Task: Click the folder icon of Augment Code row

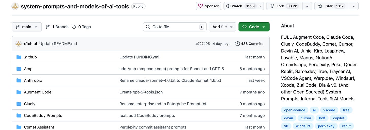Action: (19, 92)
